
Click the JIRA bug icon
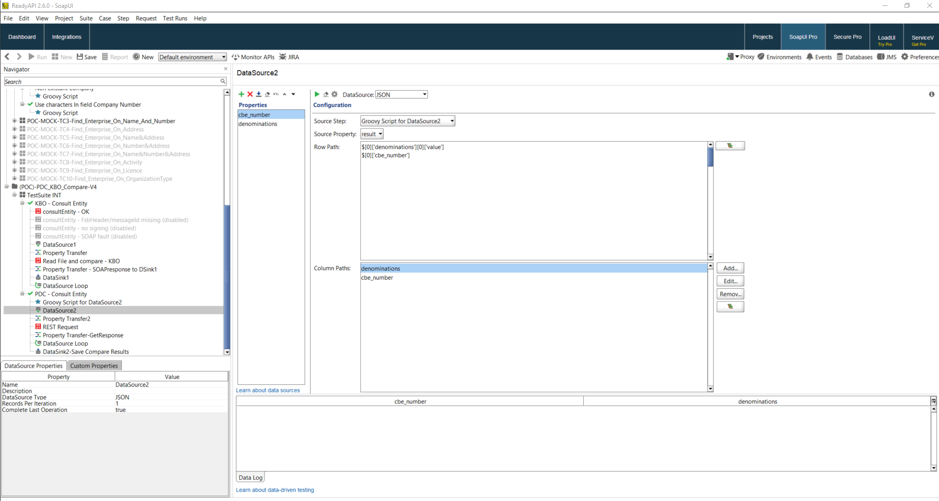tap(283, 57)
